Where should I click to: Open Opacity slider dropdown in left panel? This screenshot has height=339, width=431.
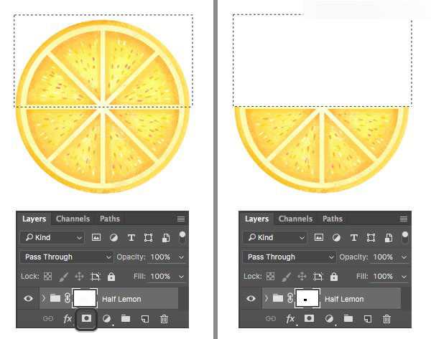click(181, 257)
